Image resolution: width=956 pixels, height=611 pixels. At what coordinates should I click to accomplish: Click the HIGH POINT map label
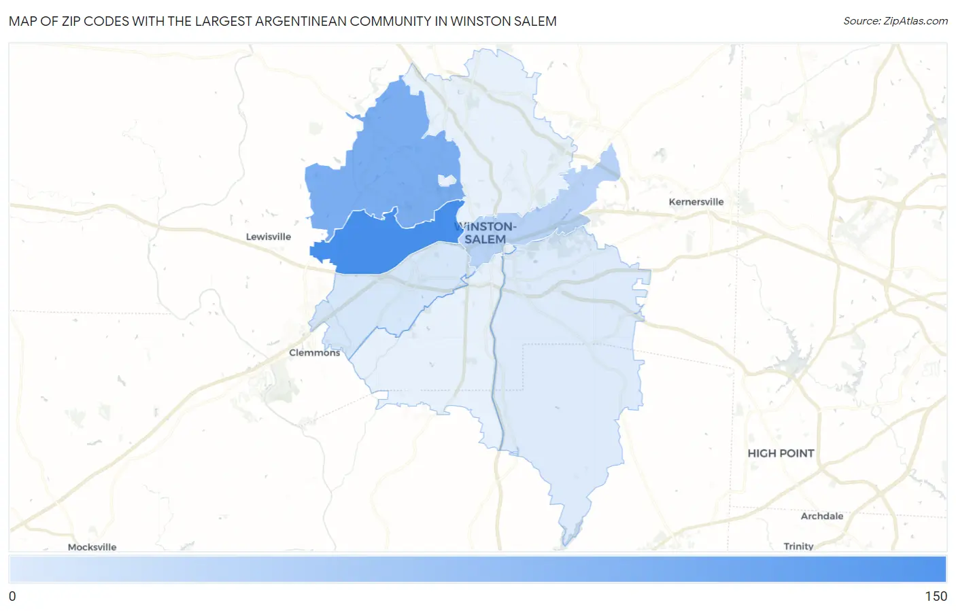(x=781, y=453)
